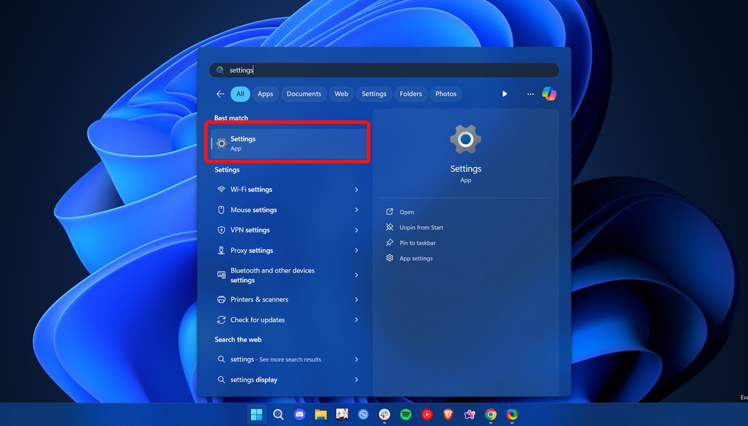Click the refresh icon beside Check for updates

pyautogui.click(x=221, y=320)
